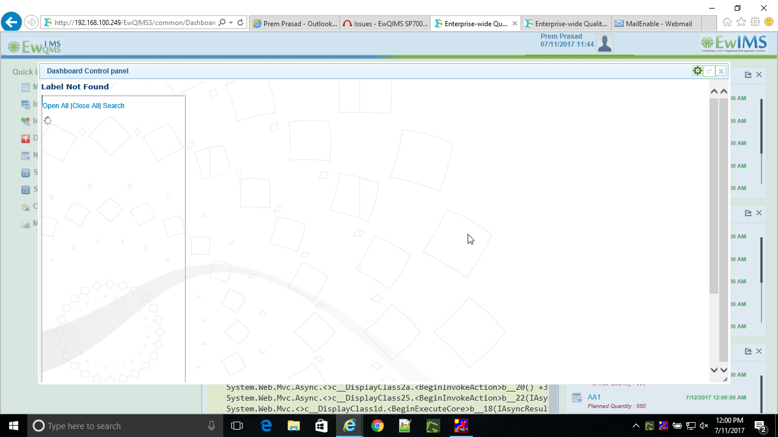
Task: Click export icon on middle right widget
Action: pos(748,213)
